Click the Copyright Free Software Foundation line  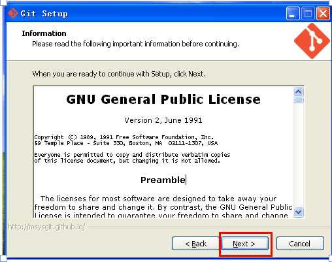124,137
